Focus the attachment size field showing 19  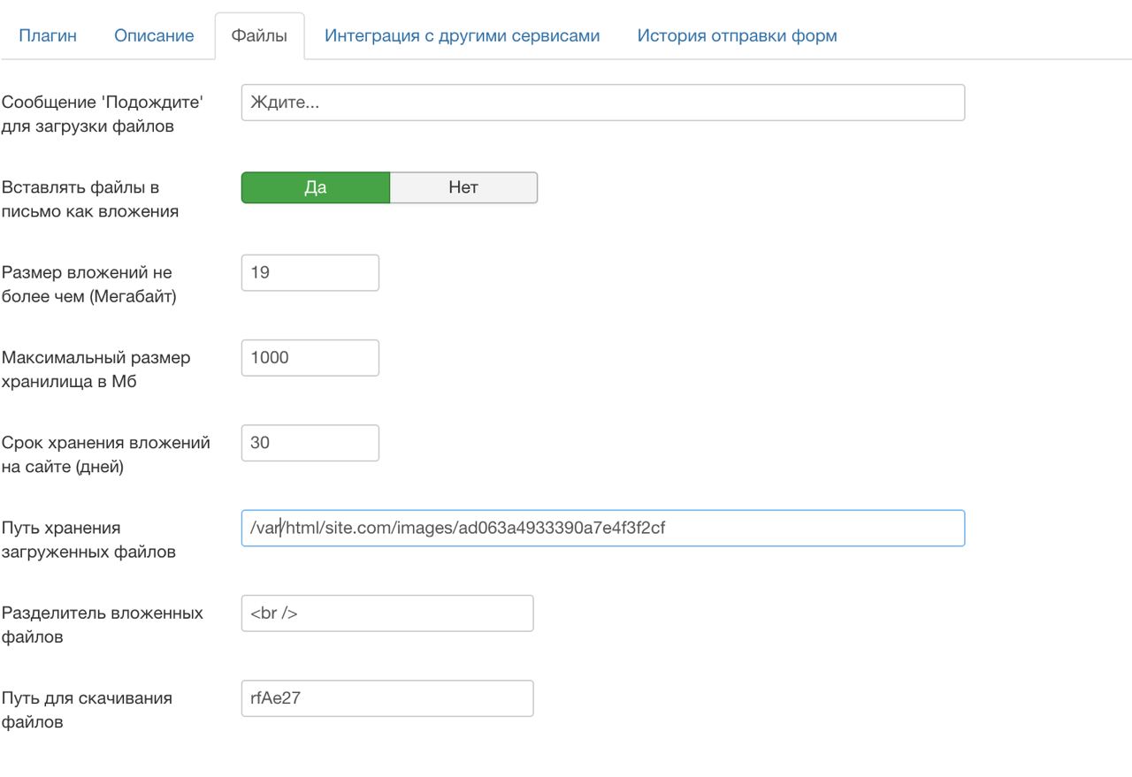click(310, 273)
